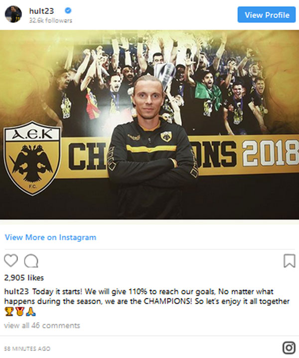Image resolution: width=299 pixels, height=358 pixels.
Task: Click the 58 minutes ago timestamp
Action: [x=27, y=349]
